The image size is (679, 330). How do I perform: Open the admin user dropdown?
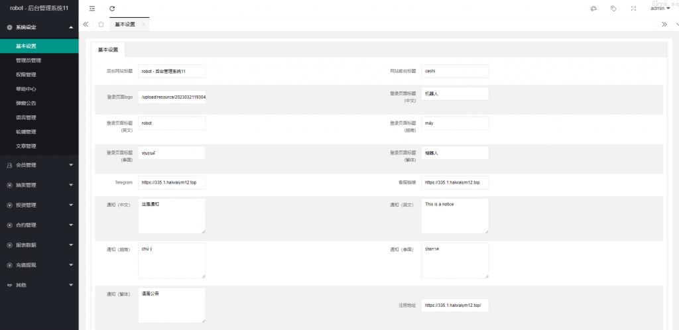(660, 8)
